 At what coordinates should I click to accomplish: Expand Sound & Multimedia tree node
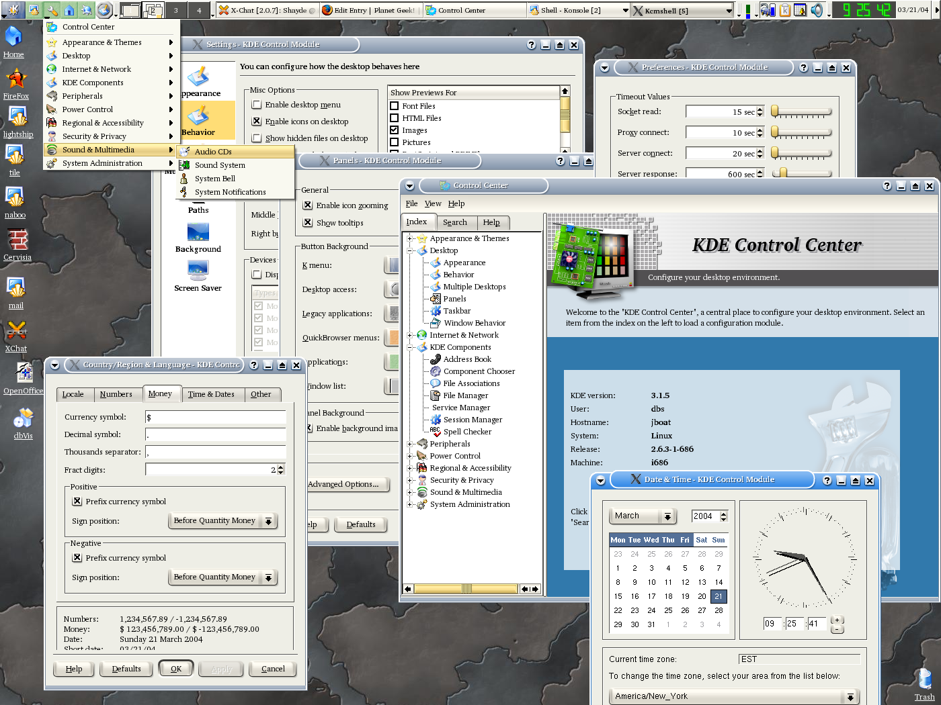coord(409,492)
